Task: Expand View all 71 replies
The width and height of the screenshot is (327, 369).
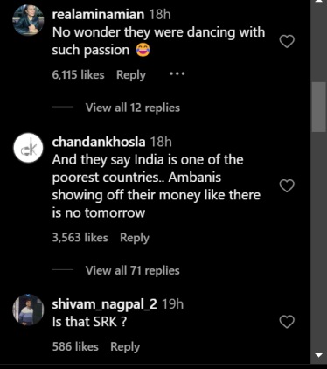Action: tap(133, 270)
